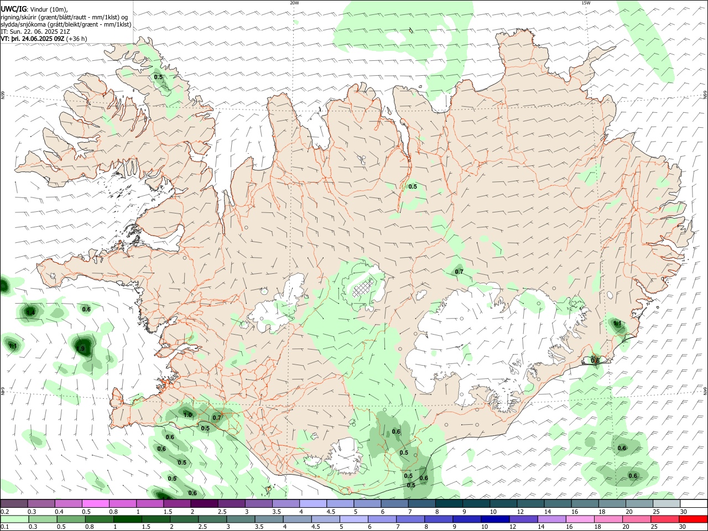Click the rain-scale swatch between 0.8 and 1
Screen dimensions: 708x531
[100, 519]
